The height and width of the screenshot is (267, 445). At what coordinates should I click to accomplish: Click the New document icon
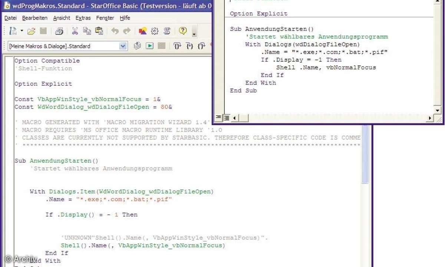point(13,31)
